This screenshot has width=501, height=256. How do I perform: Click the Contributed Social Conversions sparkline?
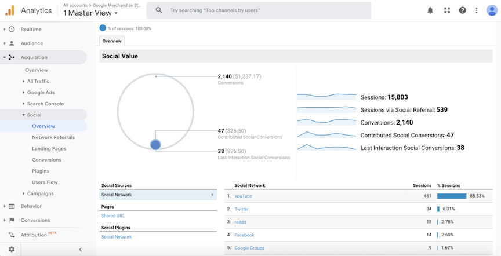click(326, 135)
